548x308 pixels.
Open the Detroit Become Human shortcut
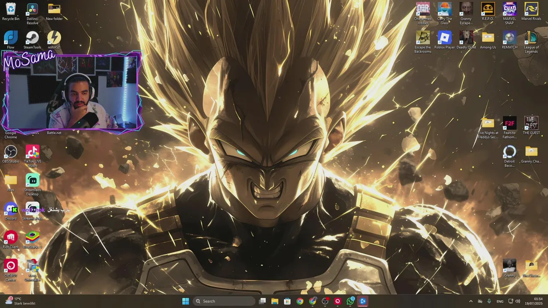509,156
